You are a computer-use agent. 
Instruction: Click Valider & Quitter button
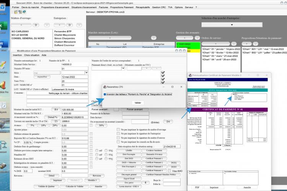tap(46, 186)
